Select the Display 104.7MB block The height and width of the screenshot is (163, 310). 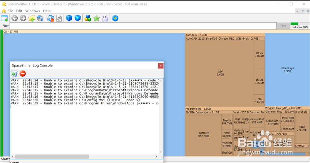(227, 122)
